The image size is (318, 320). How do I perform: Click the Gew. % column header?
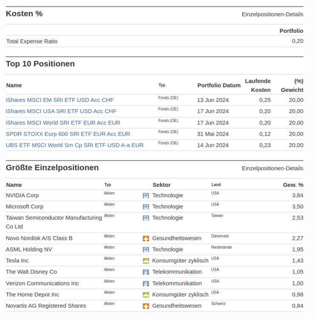click(x=293, y=185)
